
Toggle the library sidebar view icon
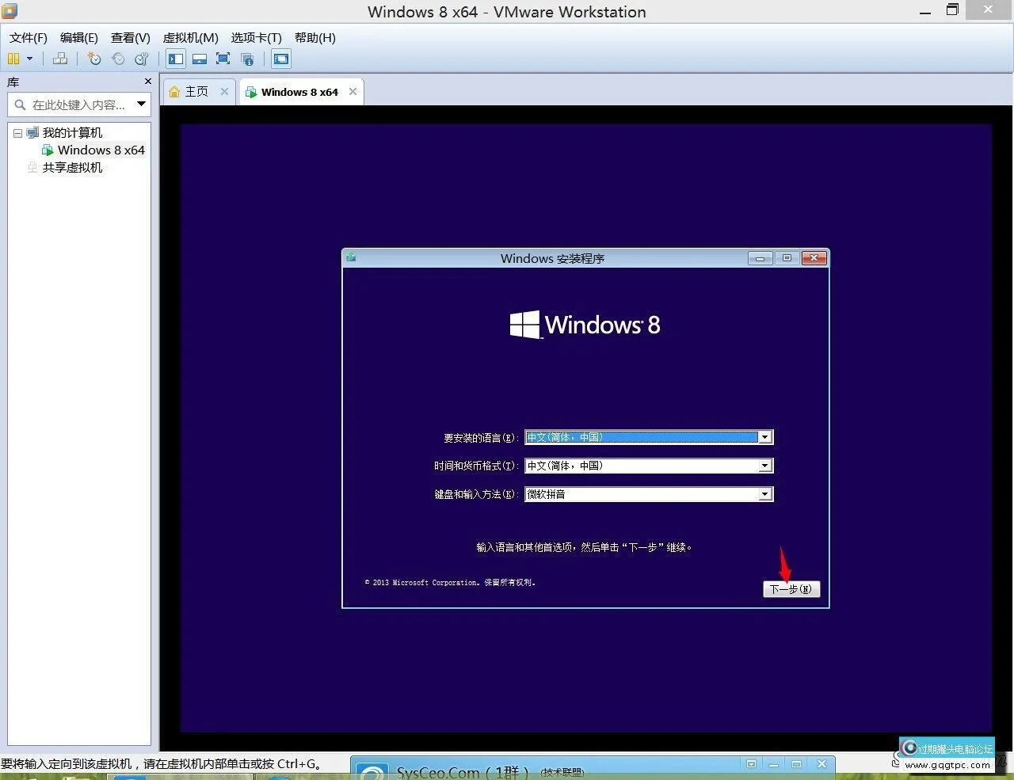(176, 59)
